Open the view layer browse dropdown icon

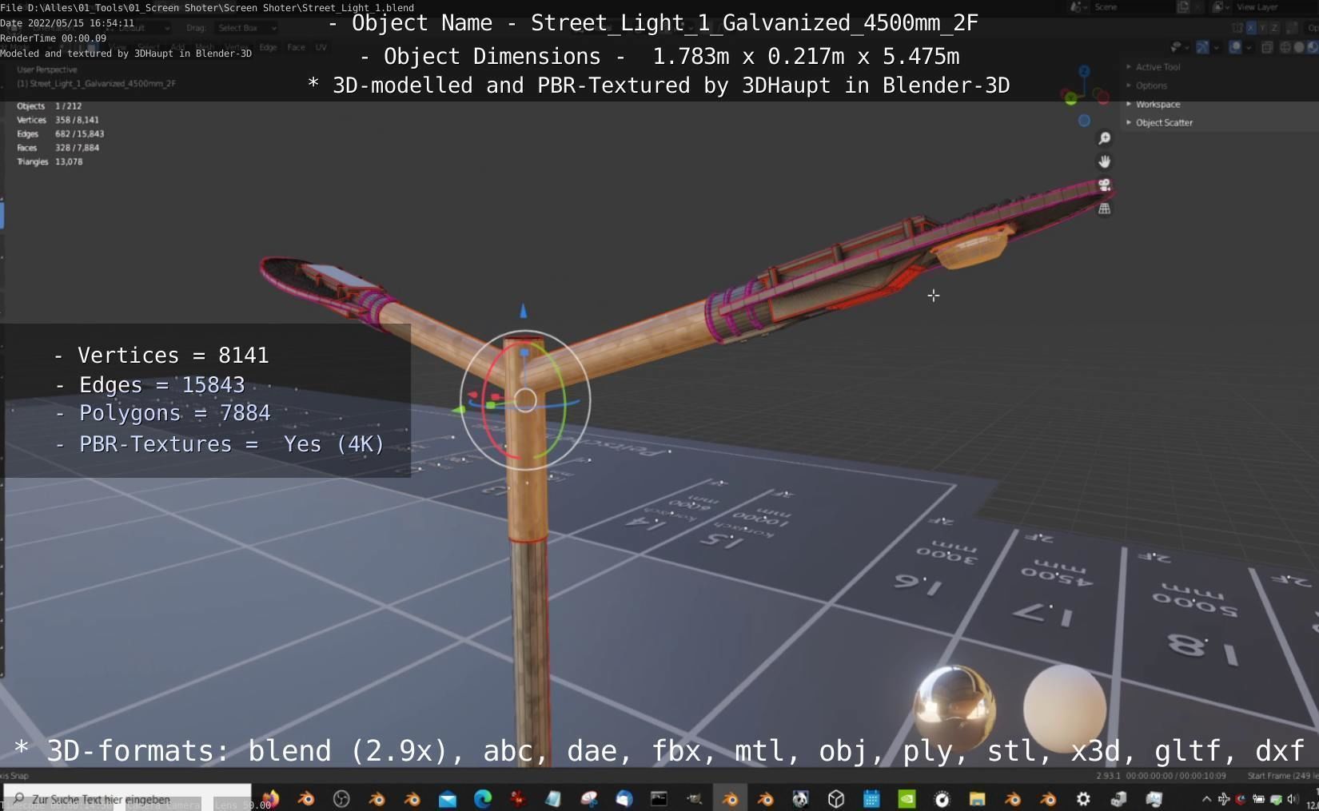point(1221,7)
